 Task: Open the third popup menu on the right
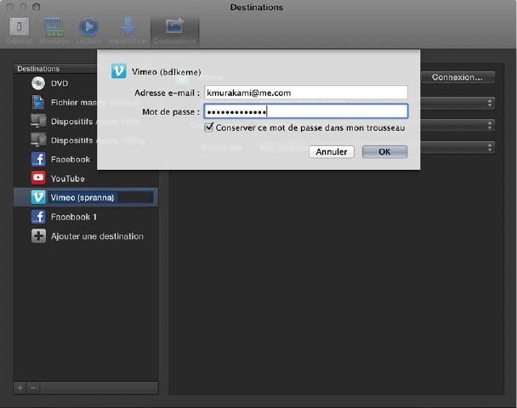(457, 147)
